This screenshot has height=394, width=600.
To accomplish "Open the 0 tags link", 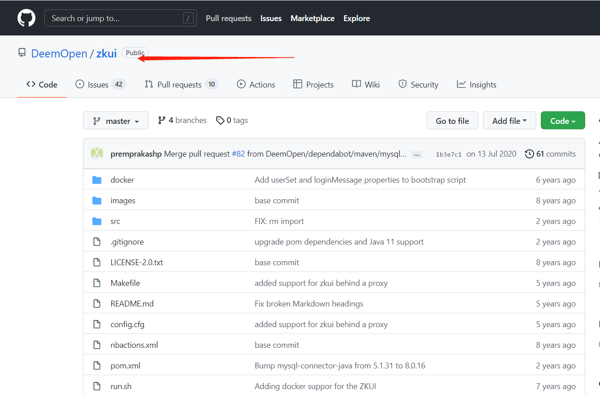I will (232, 120).
